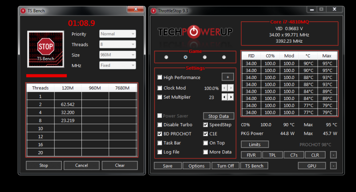Uncheck BD PROCHOT
356x192 pixels.
(x=160, y=134)
